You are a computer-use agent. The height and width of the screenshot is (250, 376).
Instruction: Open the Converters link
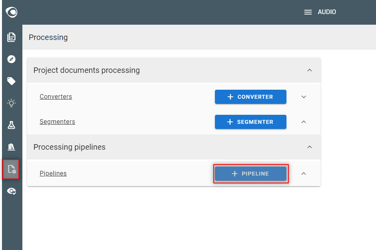click(x=56, y=97)
